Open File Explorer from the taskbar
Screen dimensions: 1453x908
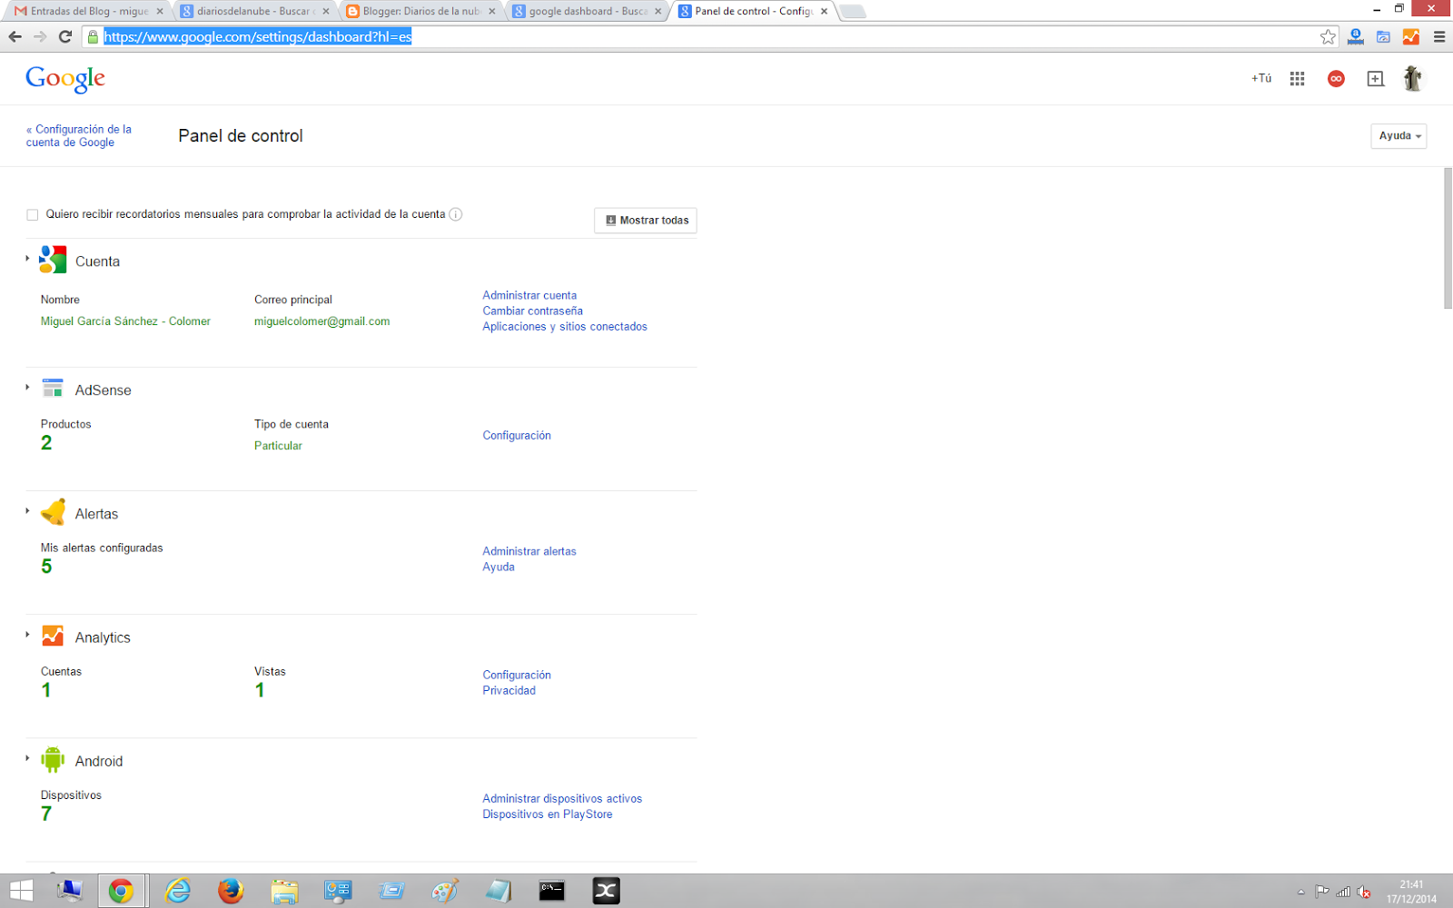pos(284,891)
